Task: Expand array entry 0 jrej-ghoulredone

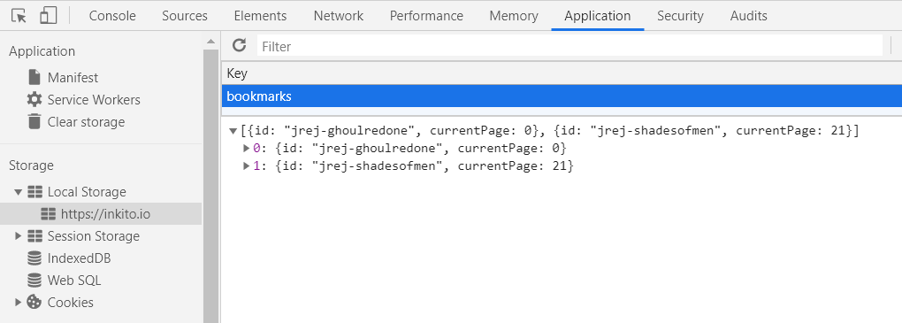Action: pyautogui.click(x=247, y=149)
